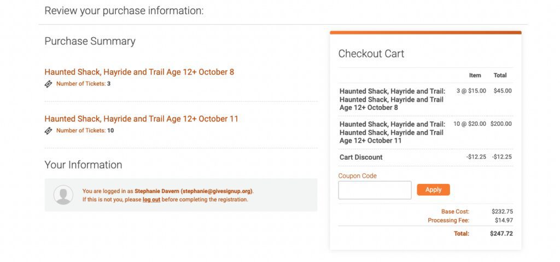560x262 pixels.
Task: Click the ticket icon under October 11 event
Action: tap(48, 131)
